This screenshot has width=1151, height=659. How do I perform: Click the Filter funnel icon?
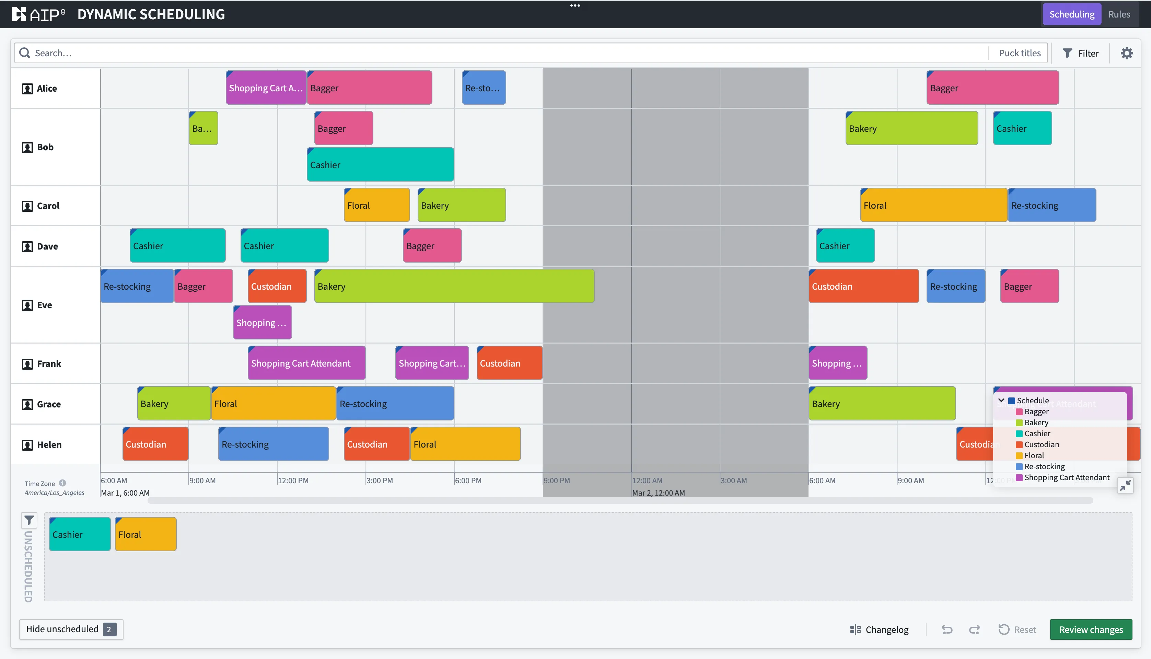click(1067, 54)
